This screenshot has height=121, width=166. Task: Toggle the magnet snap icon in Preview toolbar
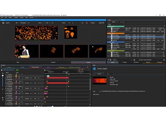pos(87,23)
